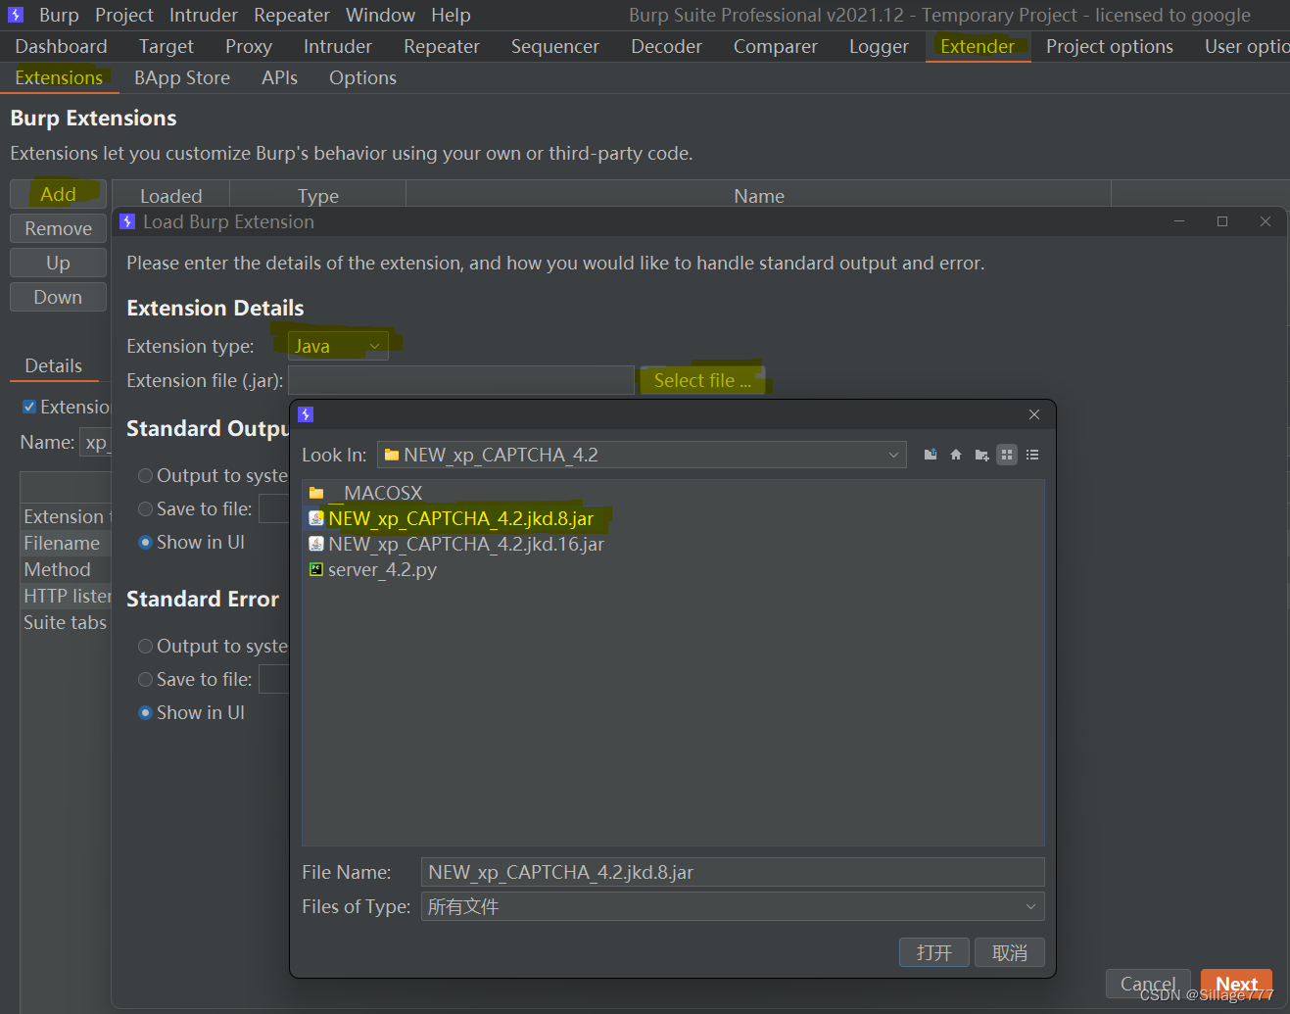Click Python icon of server_4.2.py
The height and width of the screenshot is (1014, 1290).
[316, 569]
